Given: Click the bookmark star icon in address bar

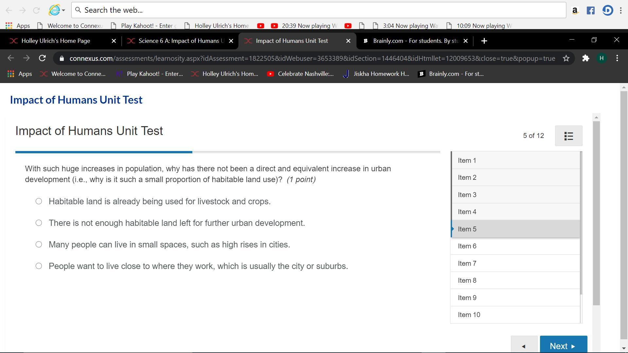Looking at the screenshot, I should [566, 59].
